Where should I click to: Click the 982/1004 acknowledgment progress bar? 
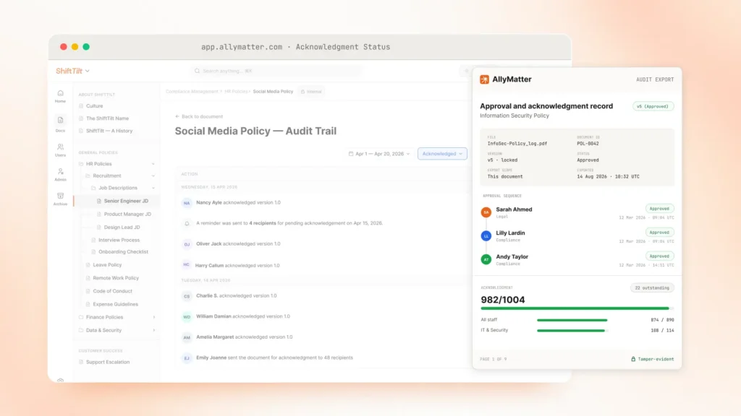click(577, 308)
